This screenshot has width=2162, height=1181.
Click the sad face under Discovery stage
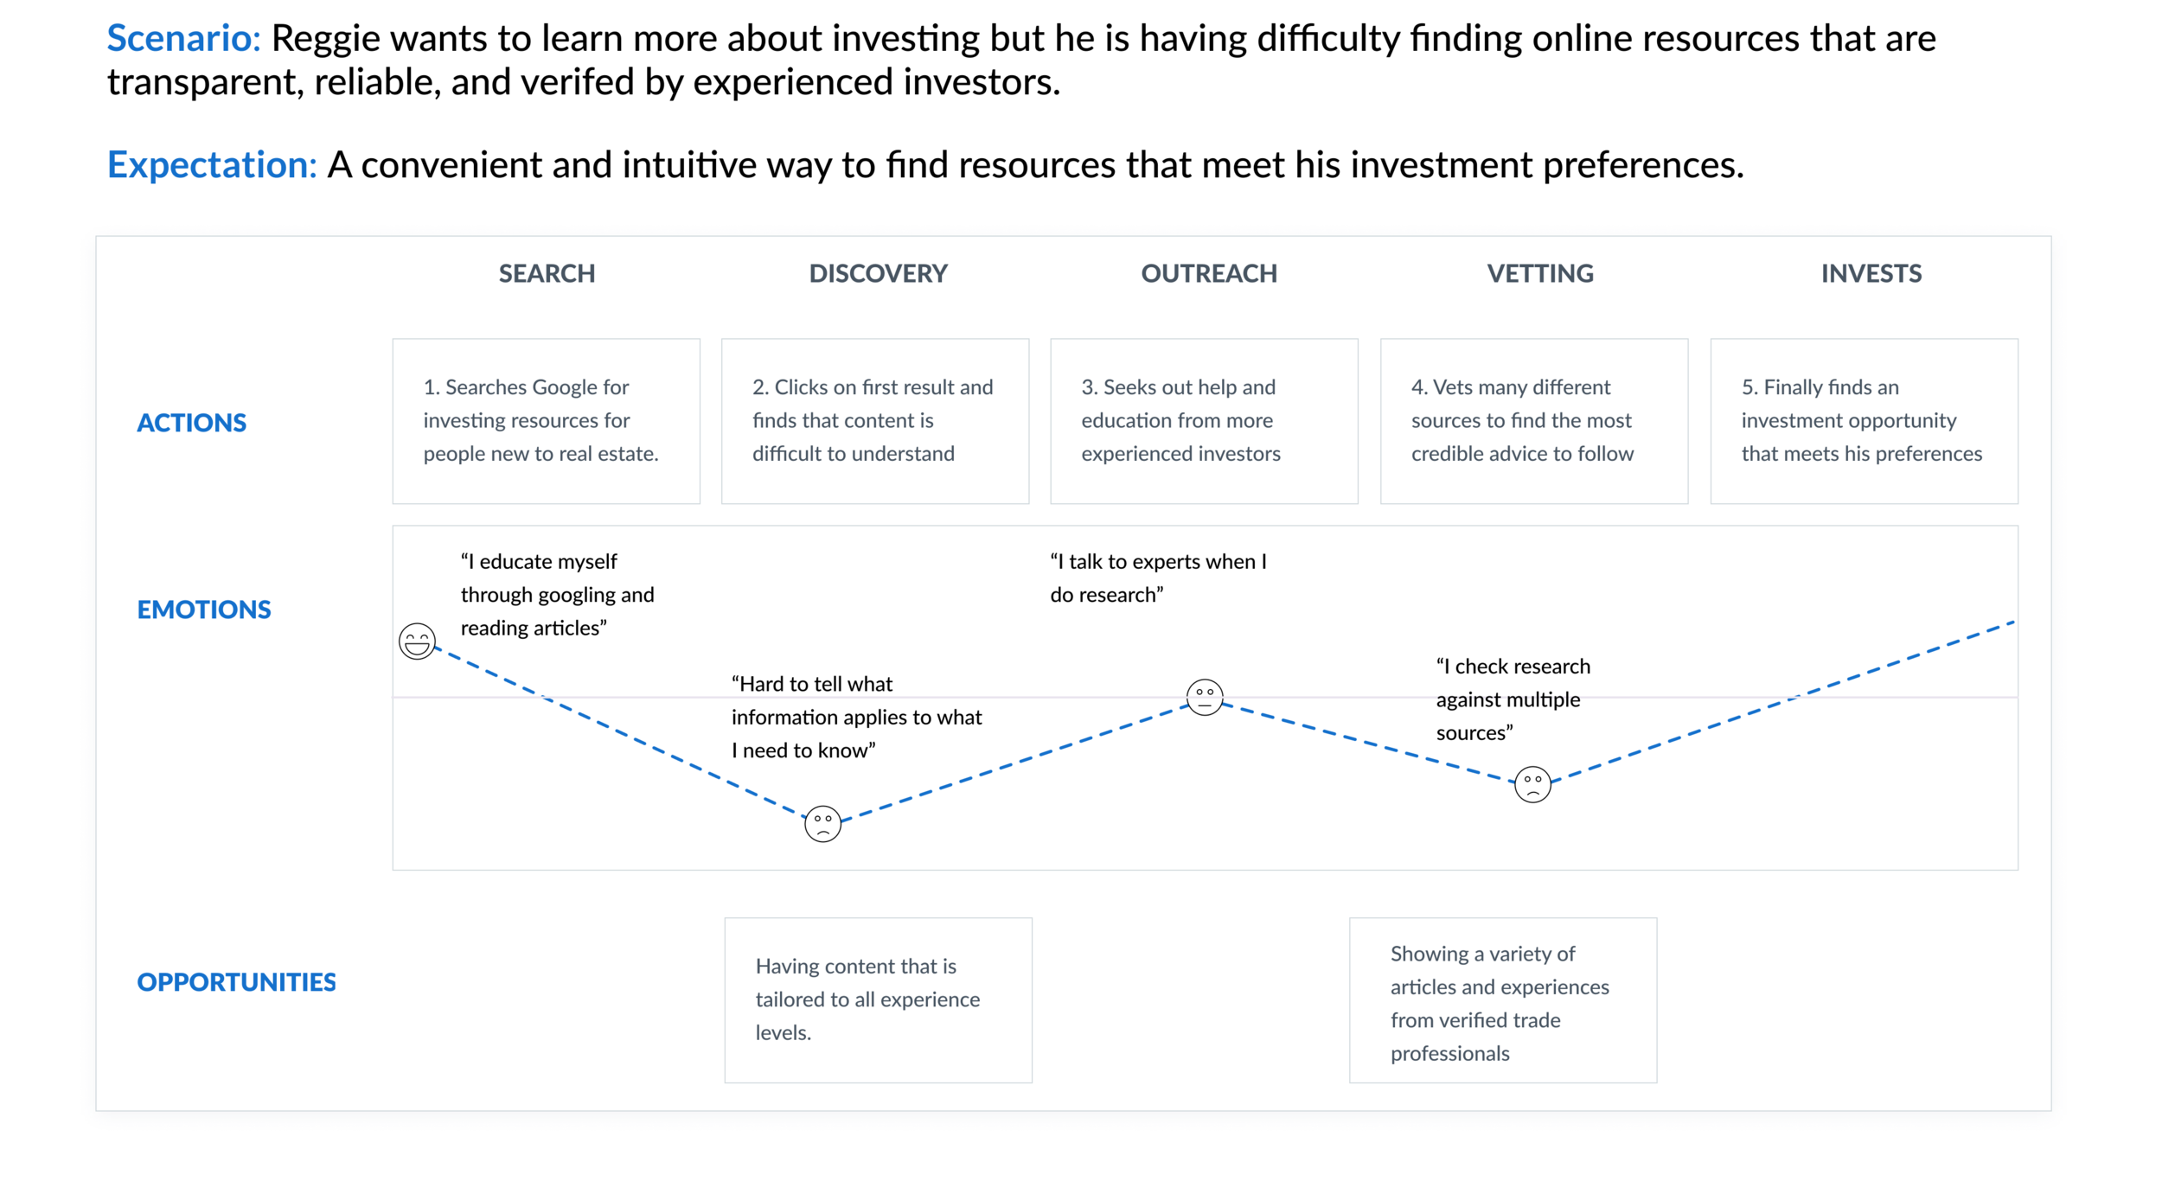click(x=822, y=823)
